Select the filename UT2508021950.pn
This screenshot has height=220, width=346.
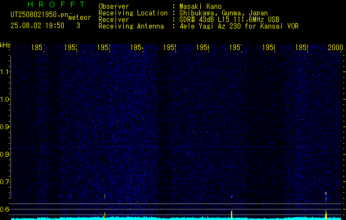pyautogui.click(x=40, y=15)
